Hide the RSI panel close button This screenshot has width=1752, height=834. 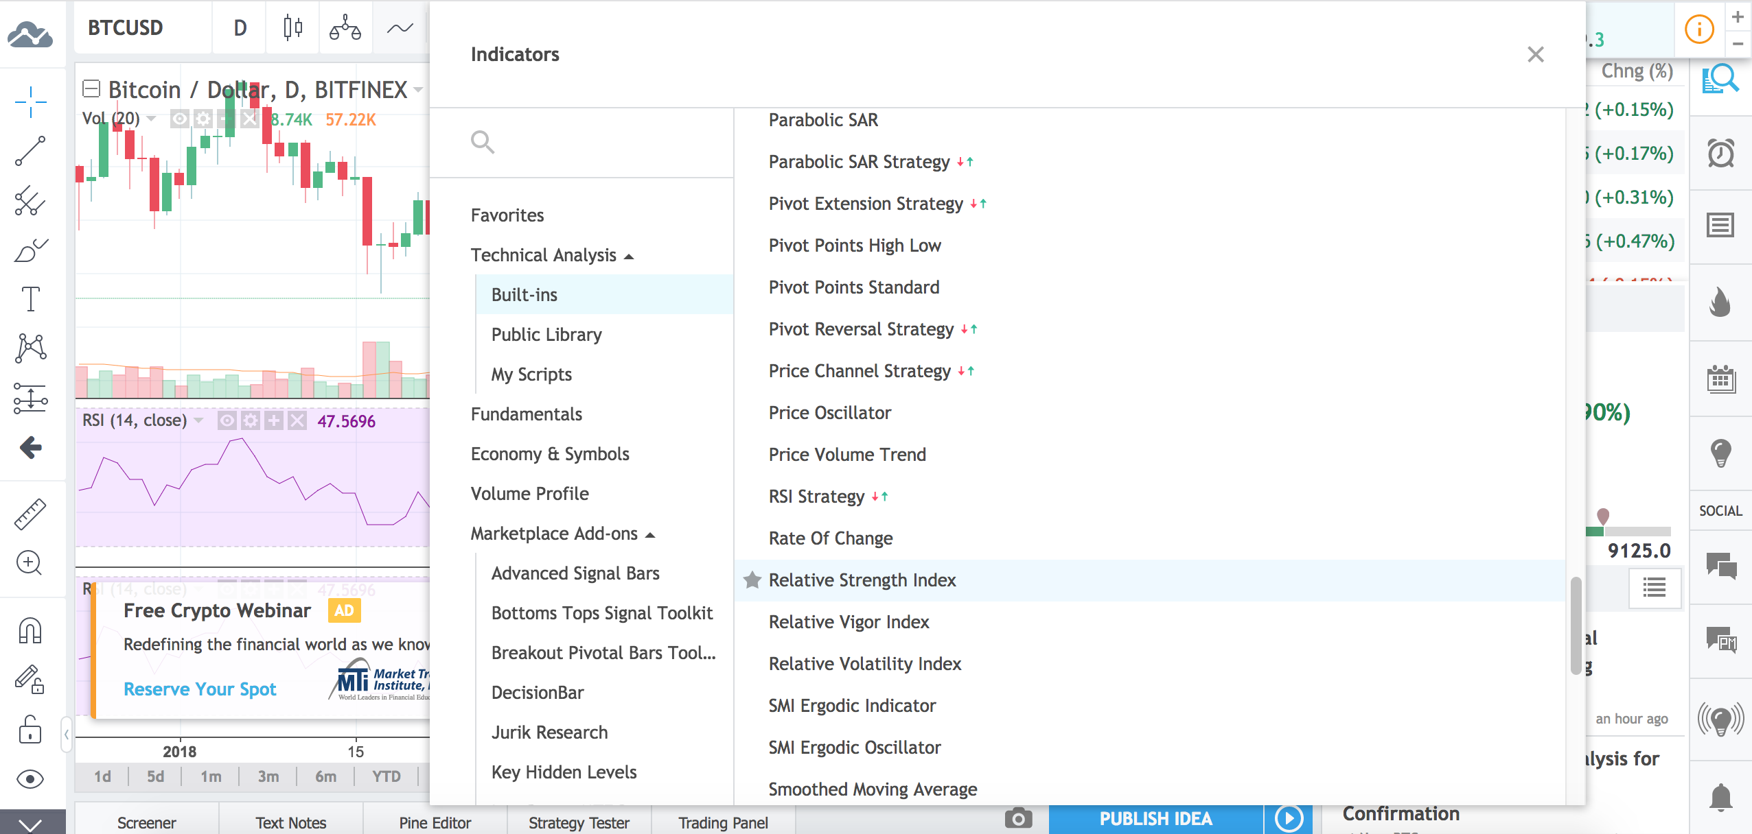coord(296,421)
